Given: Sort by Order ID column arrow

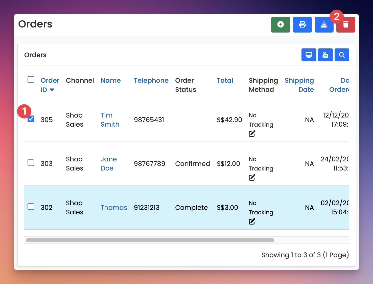Looking at the screenshot, I should [x=52, y=90].
